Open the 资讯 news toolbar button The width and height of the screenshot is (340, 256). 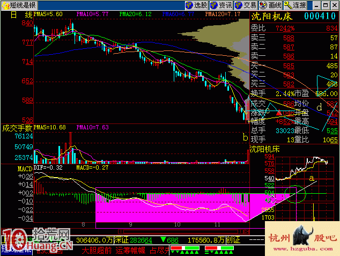[221, 5]
